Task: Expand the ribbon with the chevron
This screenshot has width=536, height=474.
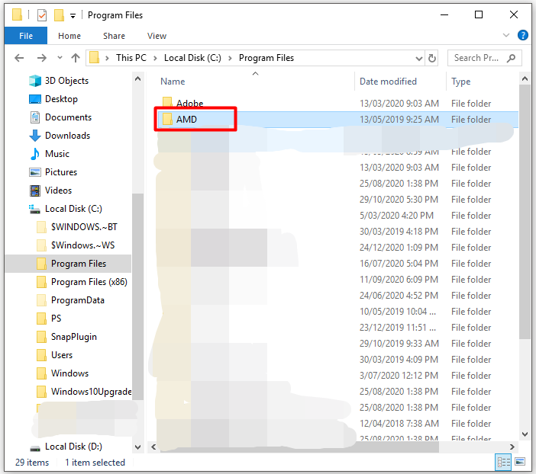Action: click(x=506, y=35)
